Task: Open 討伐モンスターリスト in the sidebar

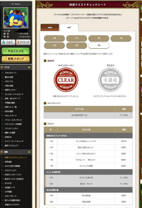Action: click(13, 175)
